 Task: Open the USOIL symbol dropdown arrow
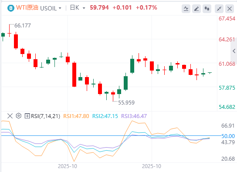tap(60, 8)
